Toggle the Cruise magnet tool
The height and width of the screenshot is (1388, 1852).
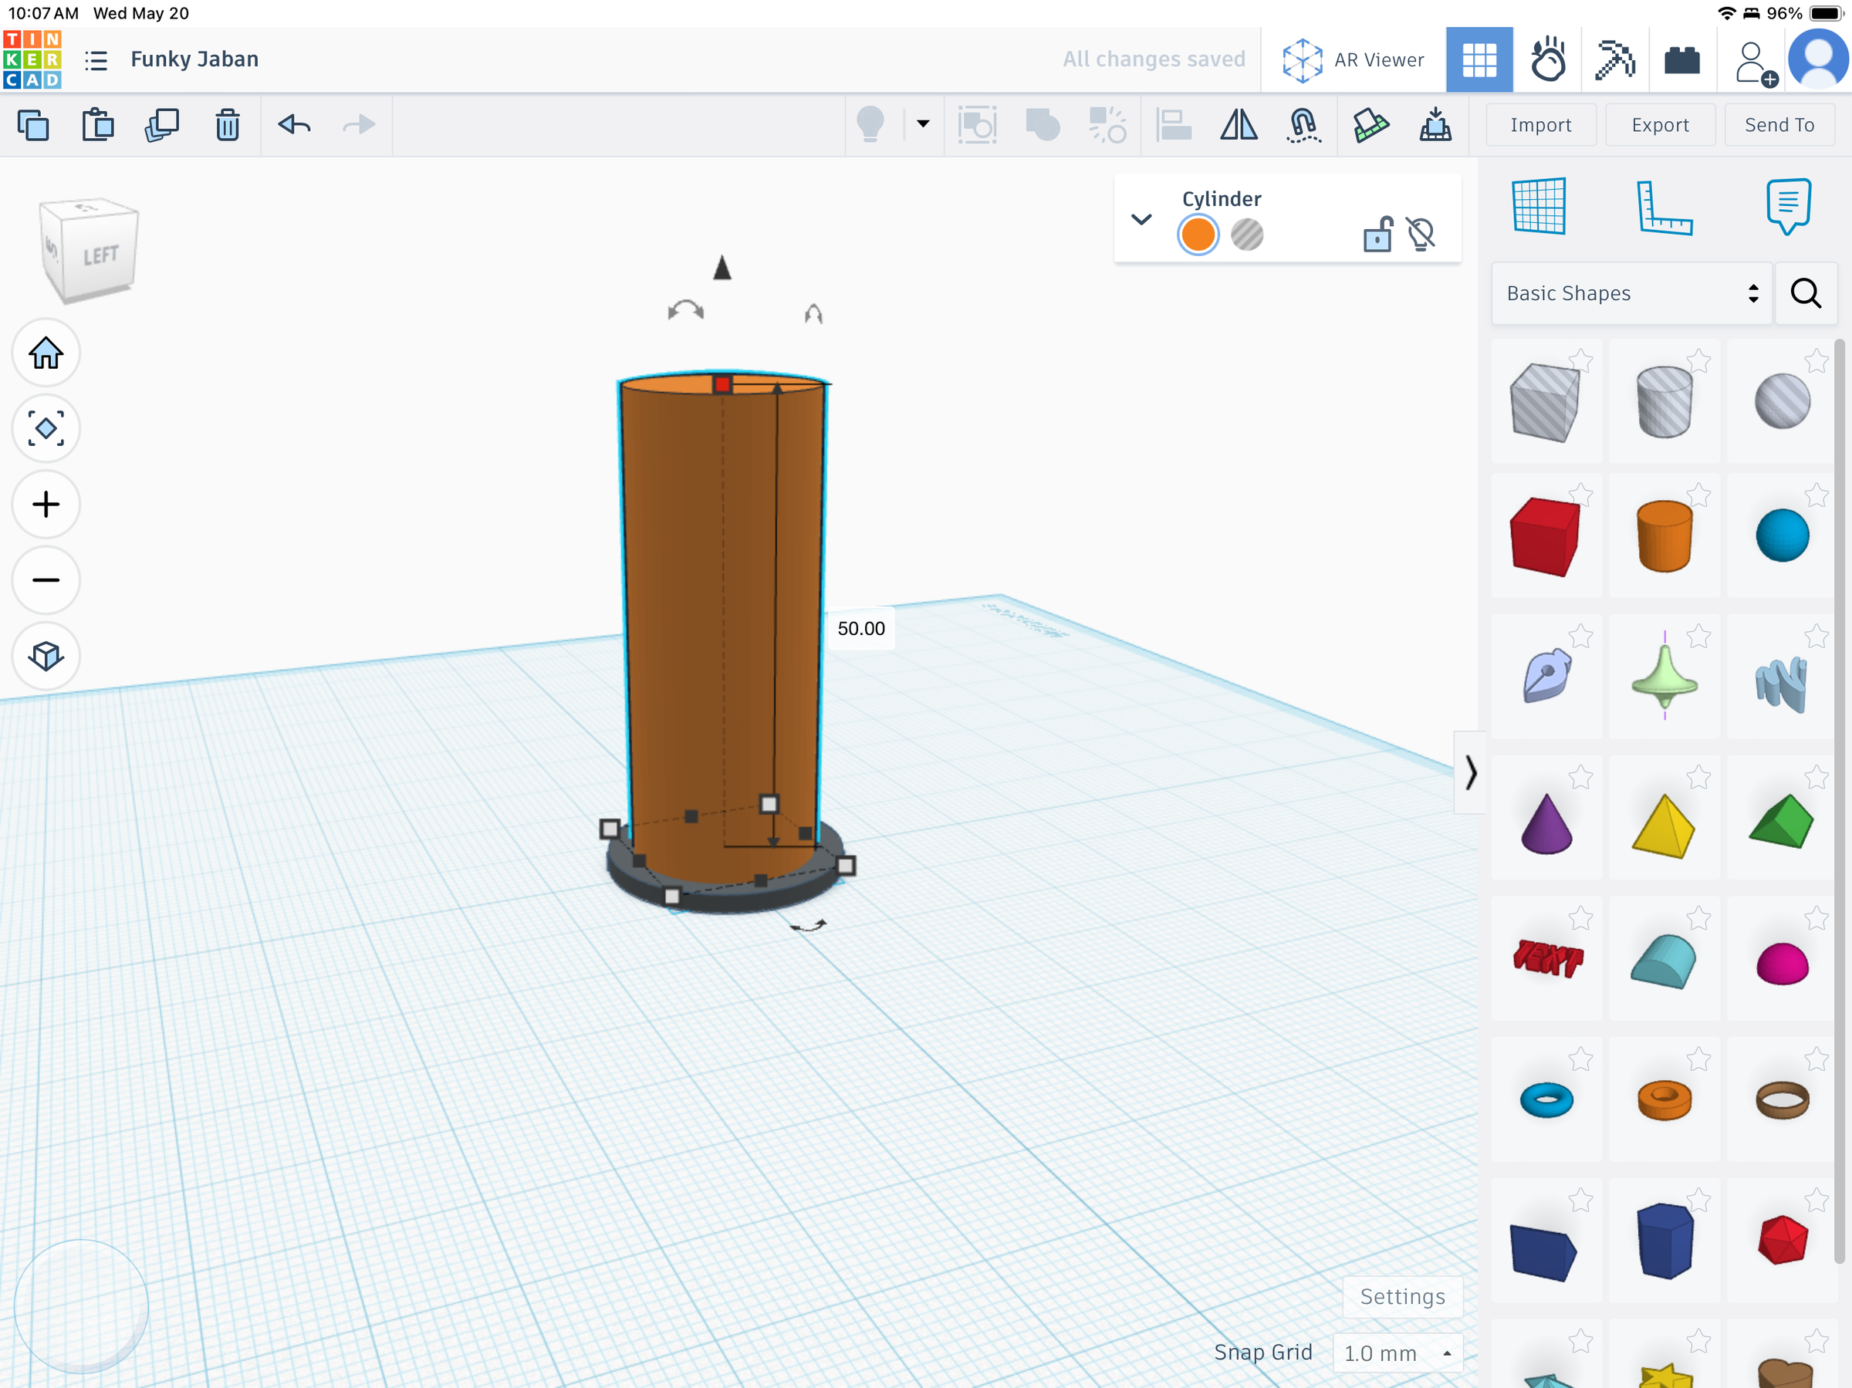pos(1303,126)
